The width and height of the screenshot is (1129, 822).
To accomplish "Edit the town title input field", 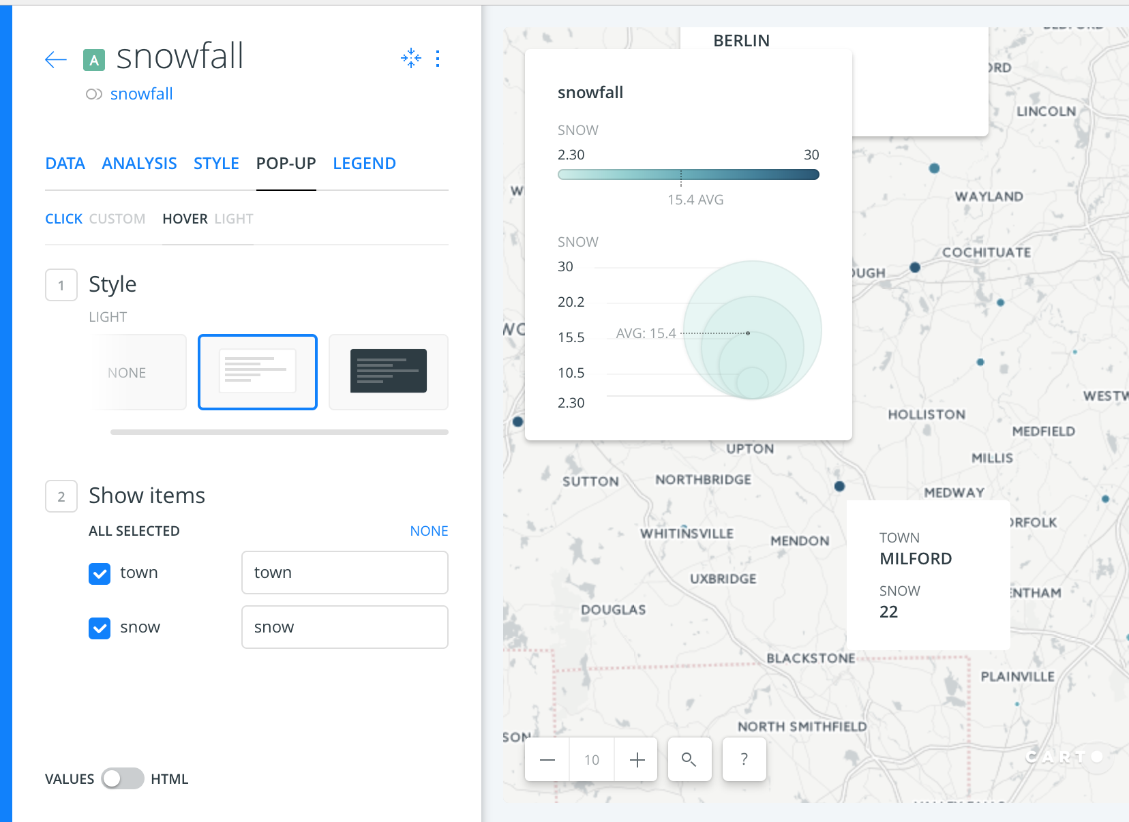I will [345, 573].
